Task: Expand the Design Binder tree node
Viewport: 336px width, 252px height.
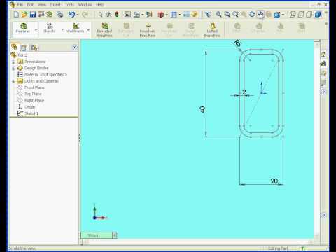Action: [13, 69]
